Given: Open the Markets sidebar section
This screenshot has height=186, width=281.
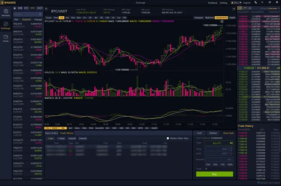Looking at the screenshot, I should pos(6,13).
